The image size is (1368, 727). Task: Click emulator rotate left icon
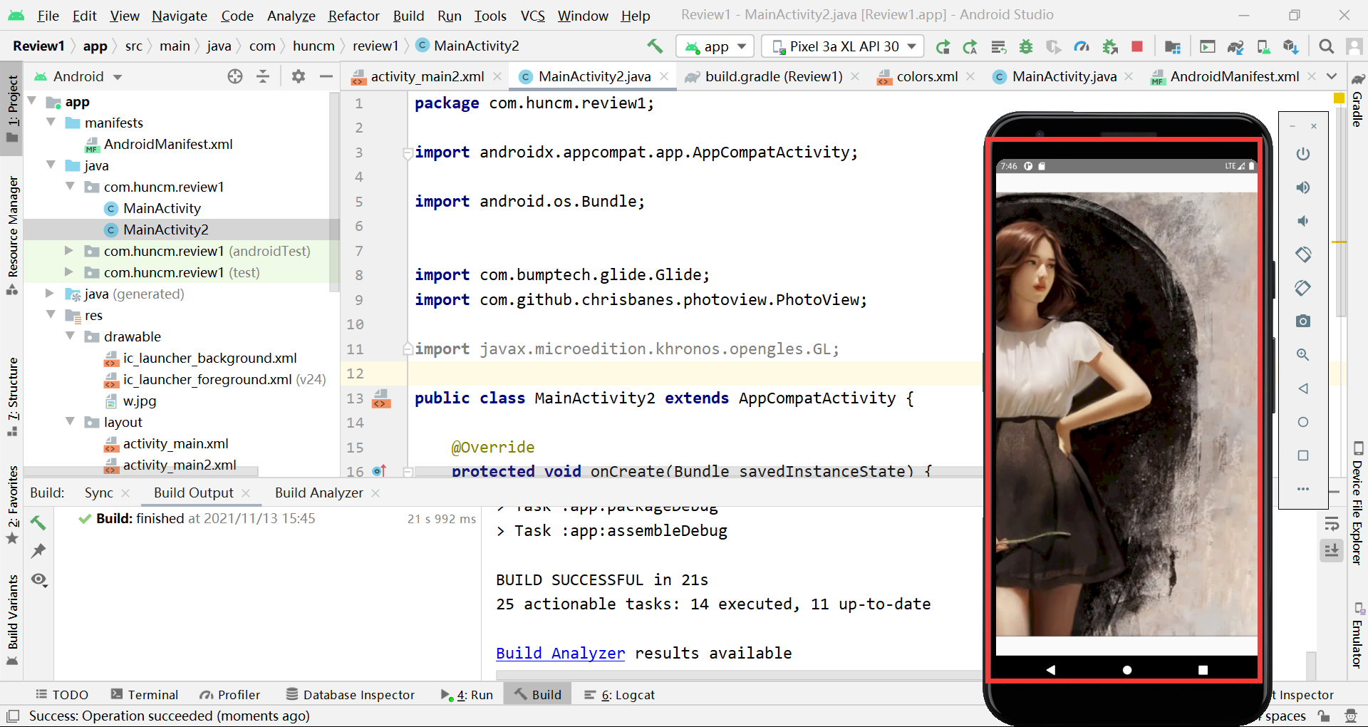tap(1303, 254)
